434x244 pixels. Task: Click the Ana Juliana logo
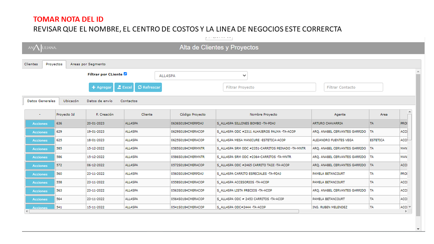42,48
